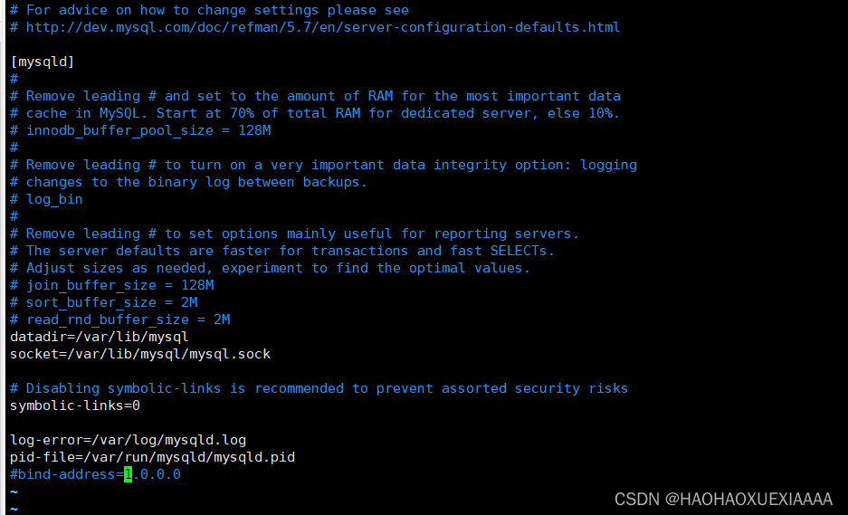Click the MySQL documentation URL in the comment
The width and height of the screenshot is (848, 515).
[323, 27]
